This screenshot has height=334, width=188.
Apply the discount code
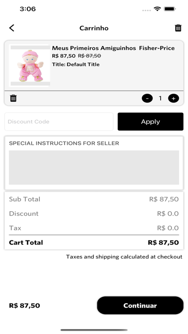click(151, 121)
